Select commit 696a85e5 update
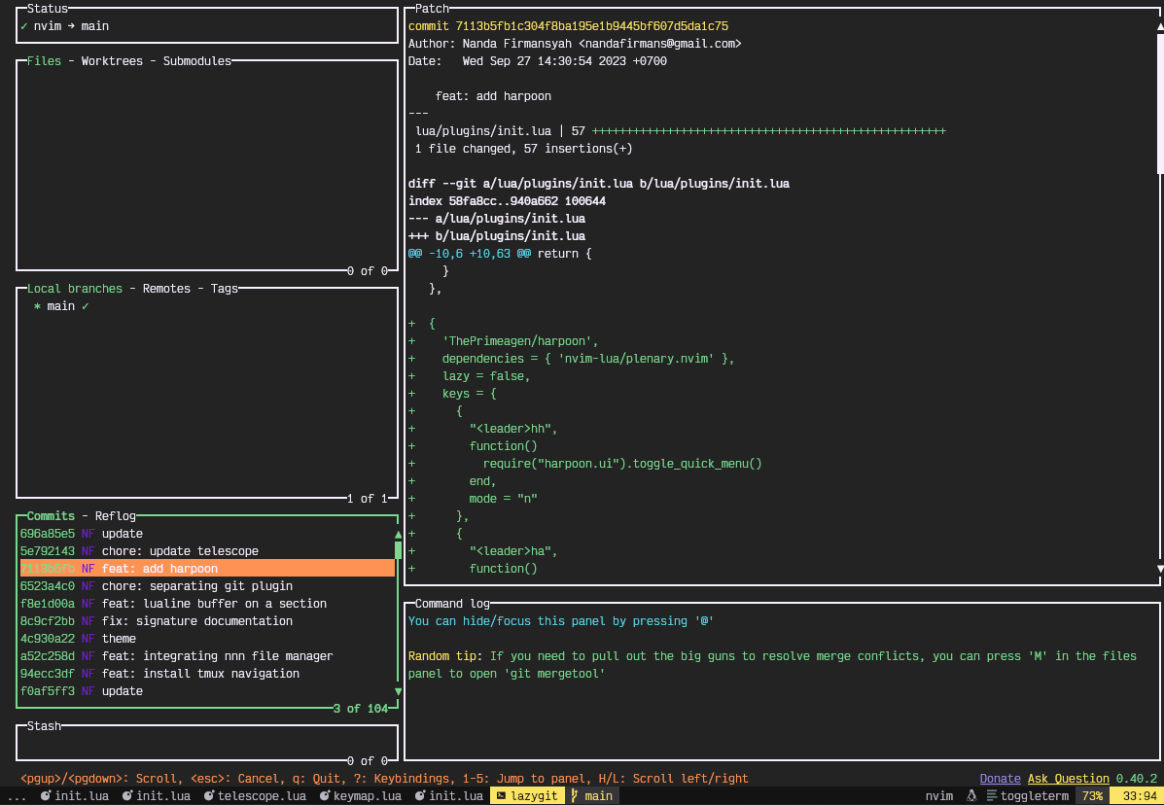1164x805 pixels. (x=208, y=534)
